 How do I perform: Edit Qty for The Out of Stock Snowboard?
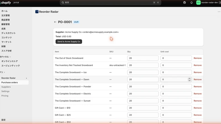pyautogui.click(x=143, y=58)
